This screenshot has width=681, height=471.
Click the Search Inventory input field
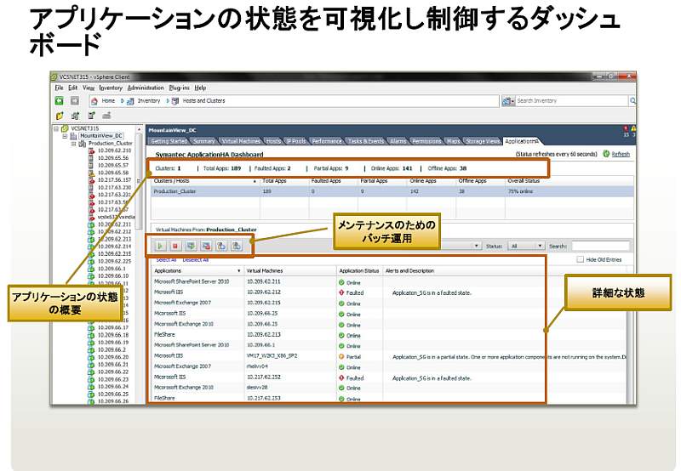[572, 100]
